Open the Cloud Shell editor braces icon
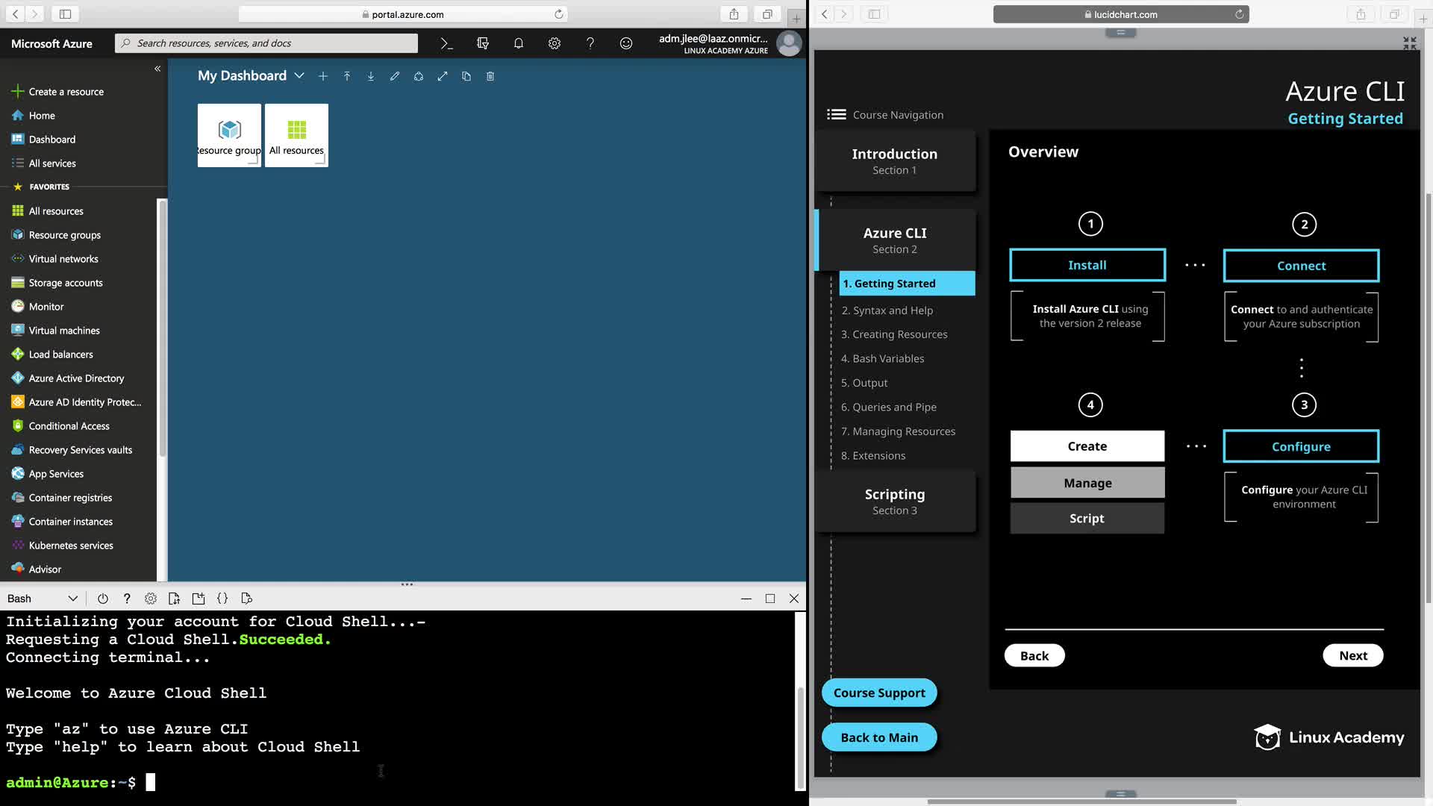Viewport: 1433px width, 806px height. click(x=222, y=599)
